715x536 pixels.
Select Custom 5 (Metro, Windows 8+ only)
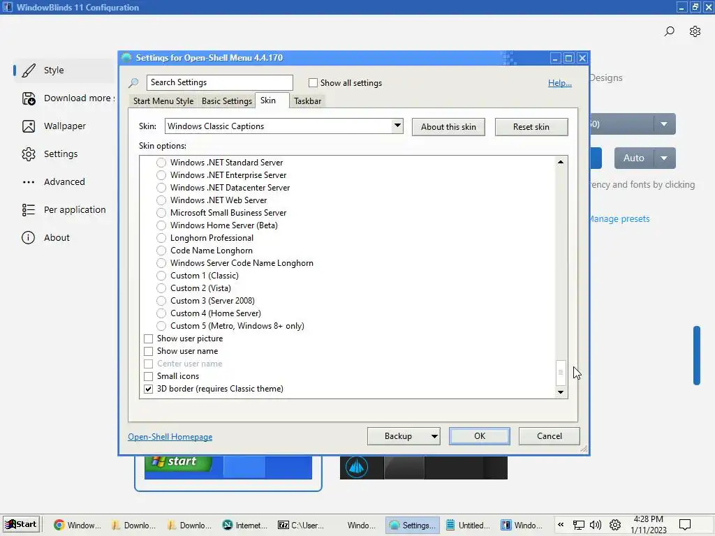[161, 326]
